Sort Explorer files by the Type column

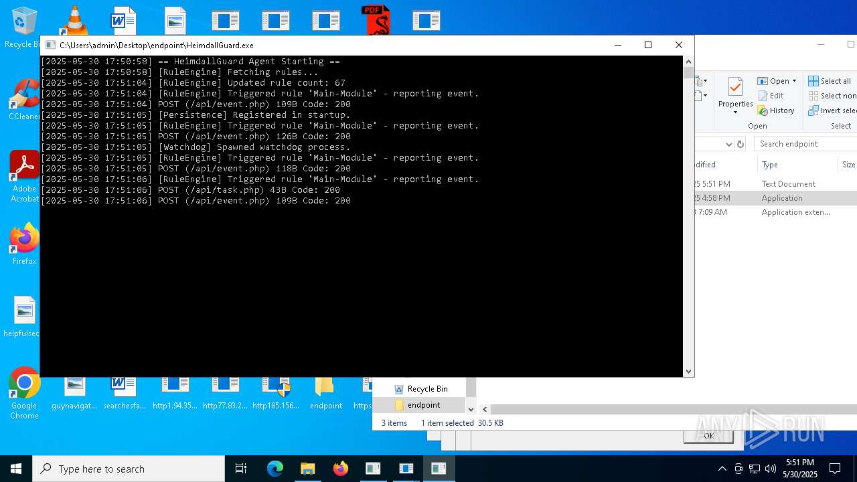pyautogui.click(x=797, y=165)
